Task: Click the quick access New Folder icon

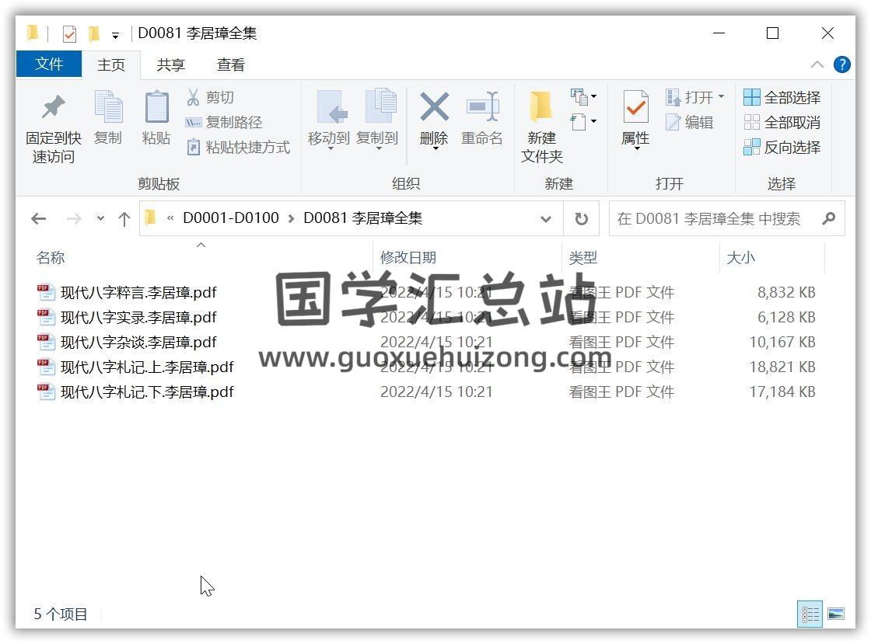Action: coord(94,34)
